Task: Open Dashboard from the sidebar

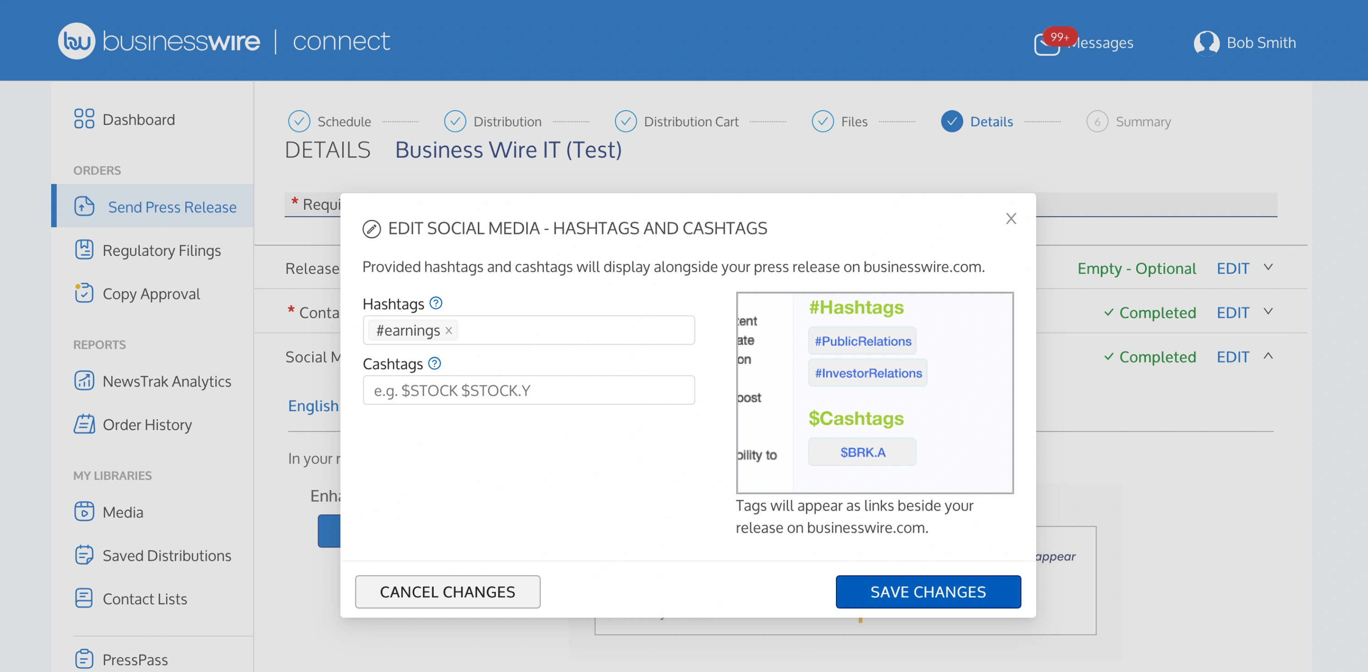Action: pyautogui.click(x=139, y=119)
